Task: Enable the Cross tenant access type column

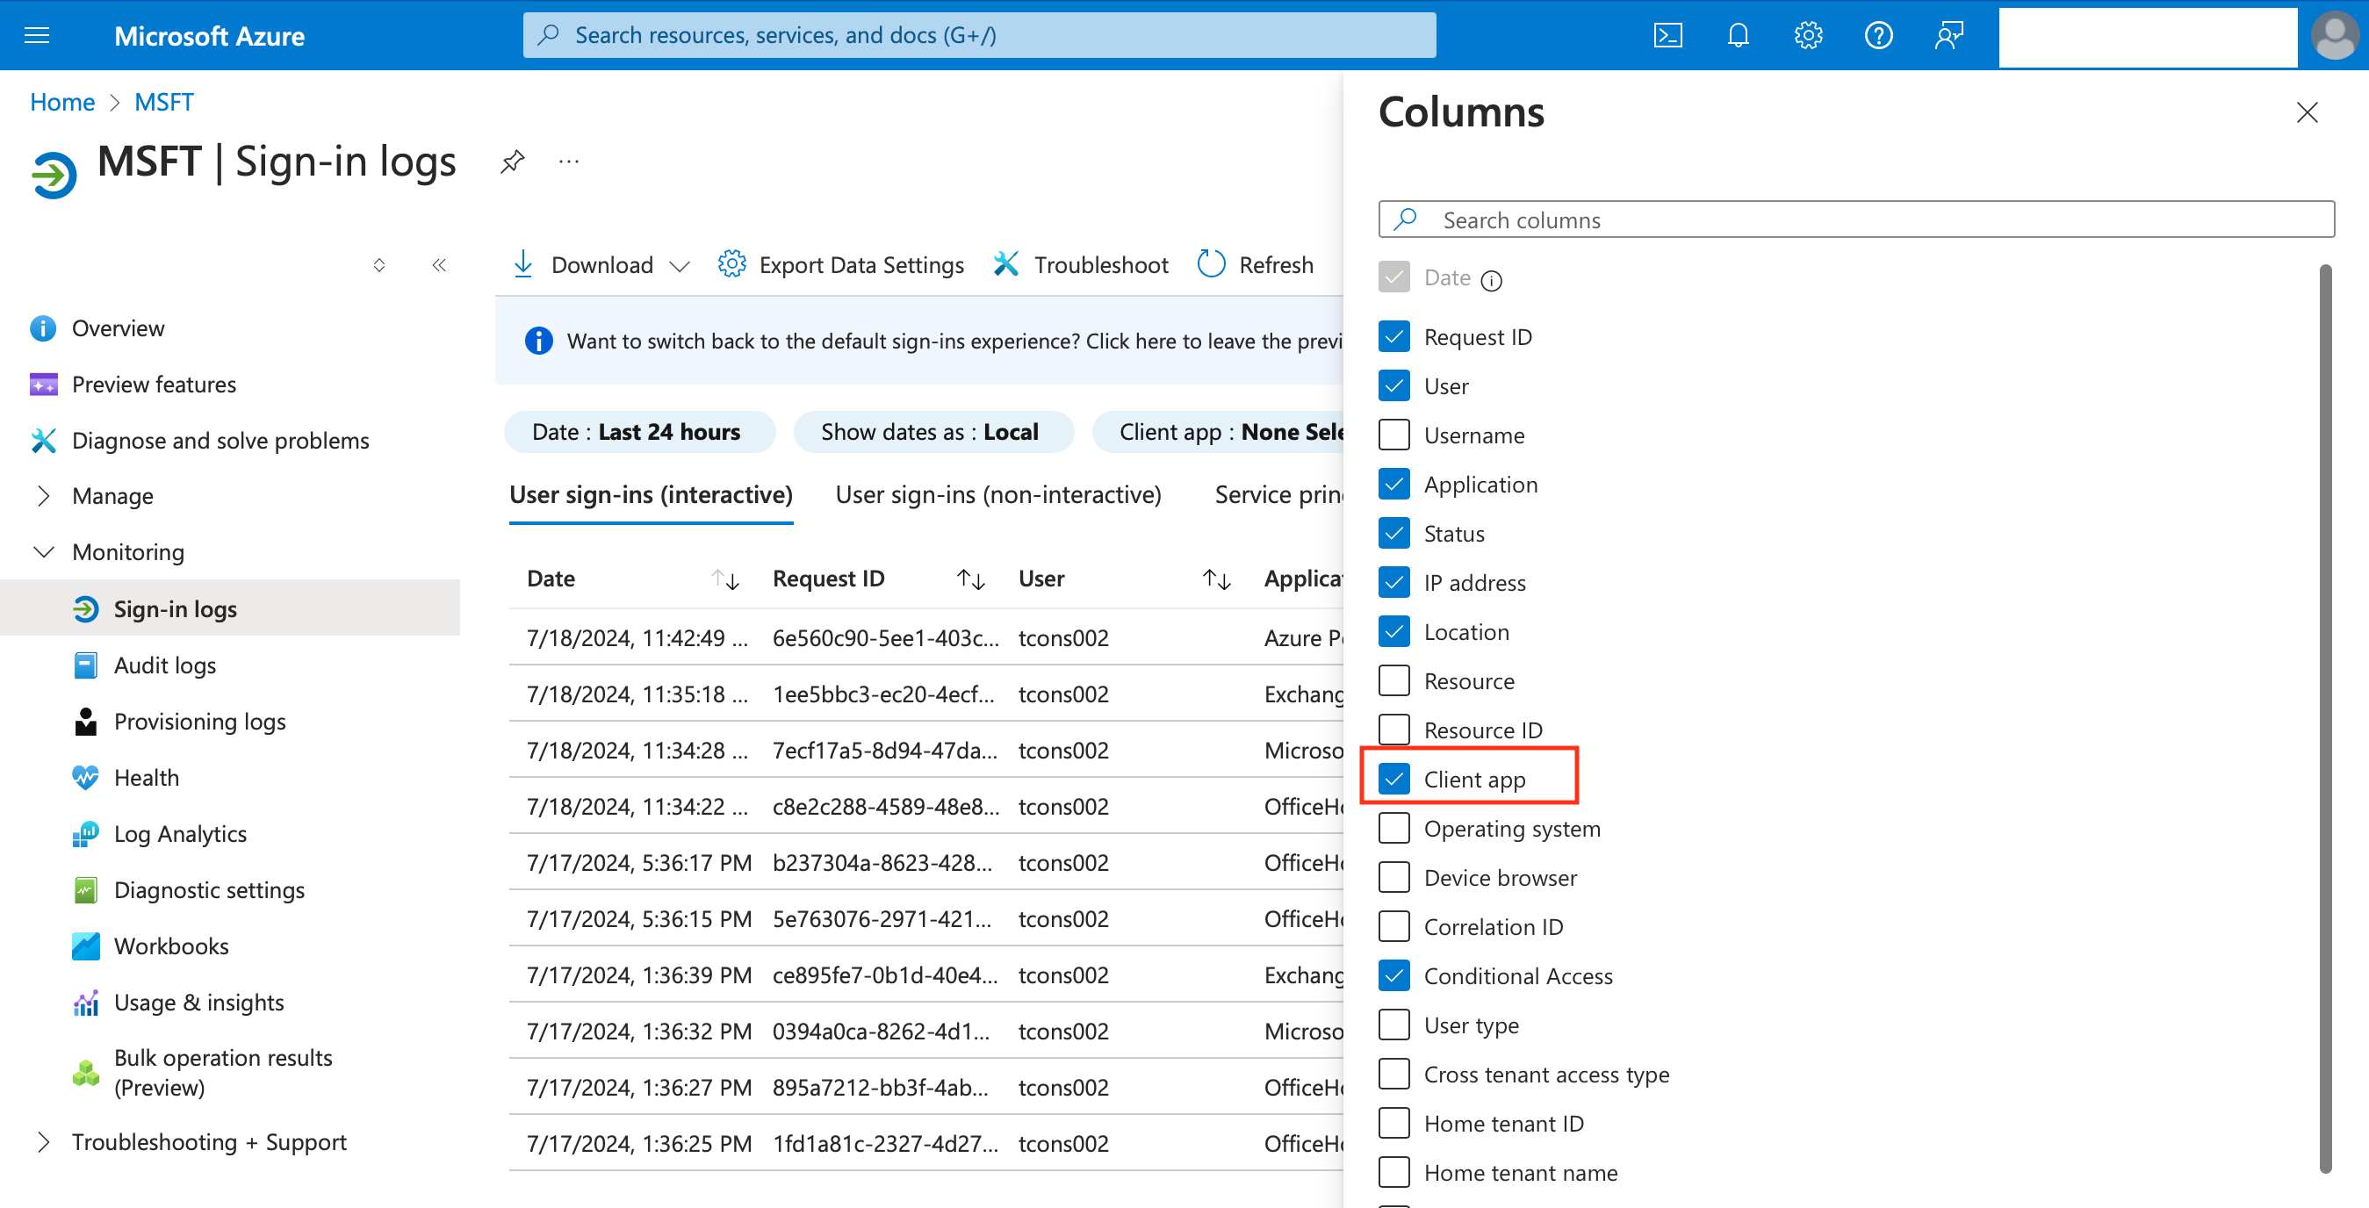Action: tap(1394, 1074)
